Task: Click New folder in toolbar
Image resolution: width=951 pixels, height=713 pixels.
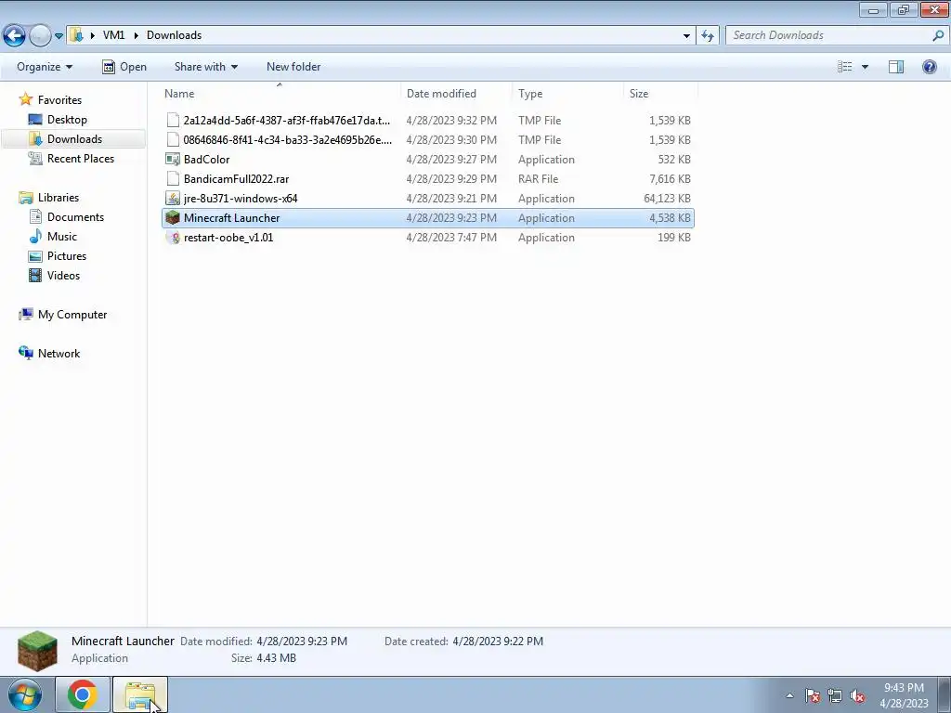Action: [293, 67]
